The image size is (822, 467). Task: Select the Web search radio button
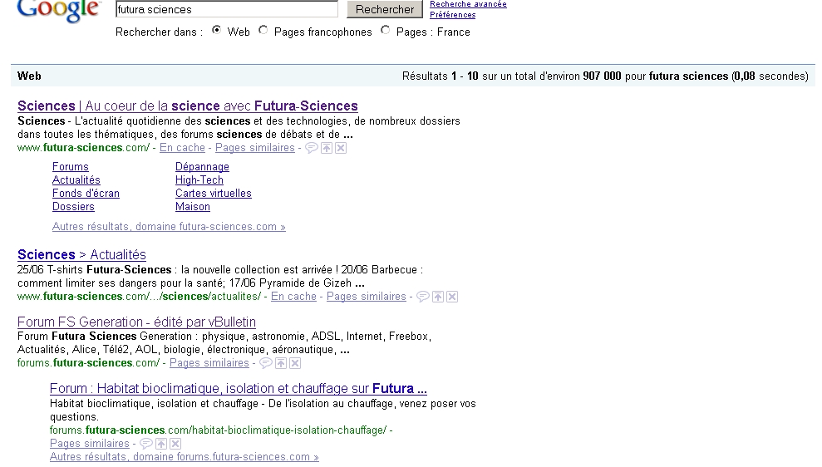(216, 31)
